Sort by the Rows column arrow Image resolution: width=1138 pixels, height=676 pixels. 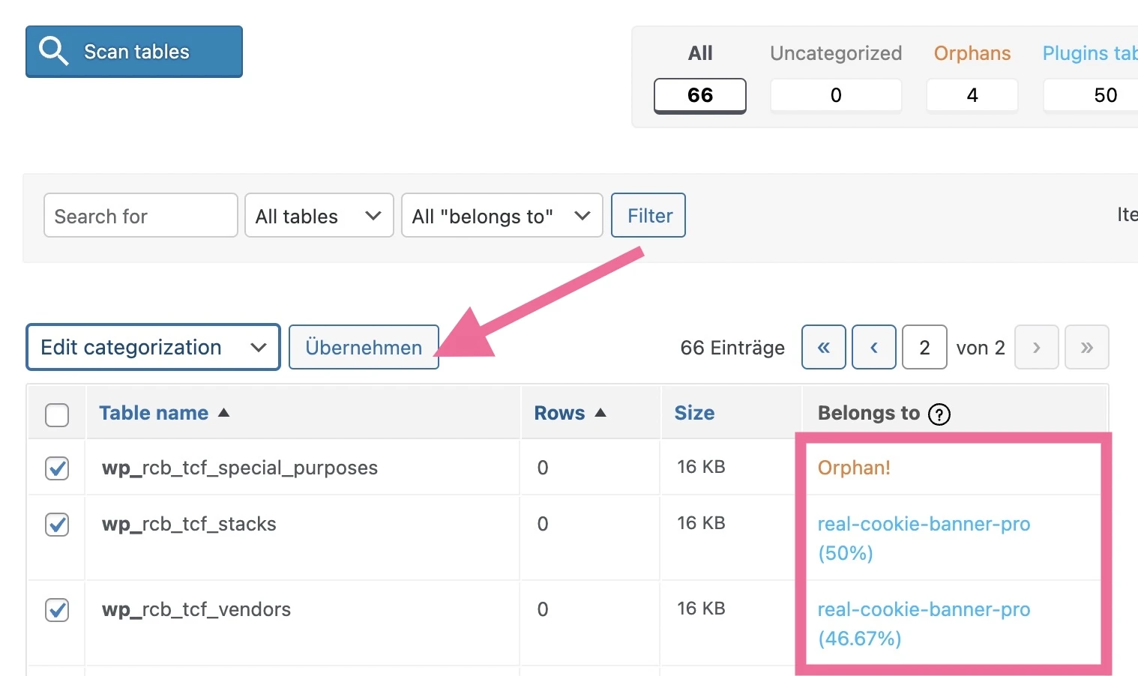pos(600,411)
